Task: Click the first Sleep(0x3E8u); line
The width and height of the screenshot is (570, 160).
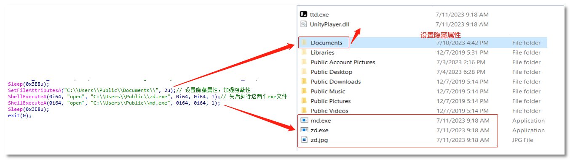Action: [29, 84]
